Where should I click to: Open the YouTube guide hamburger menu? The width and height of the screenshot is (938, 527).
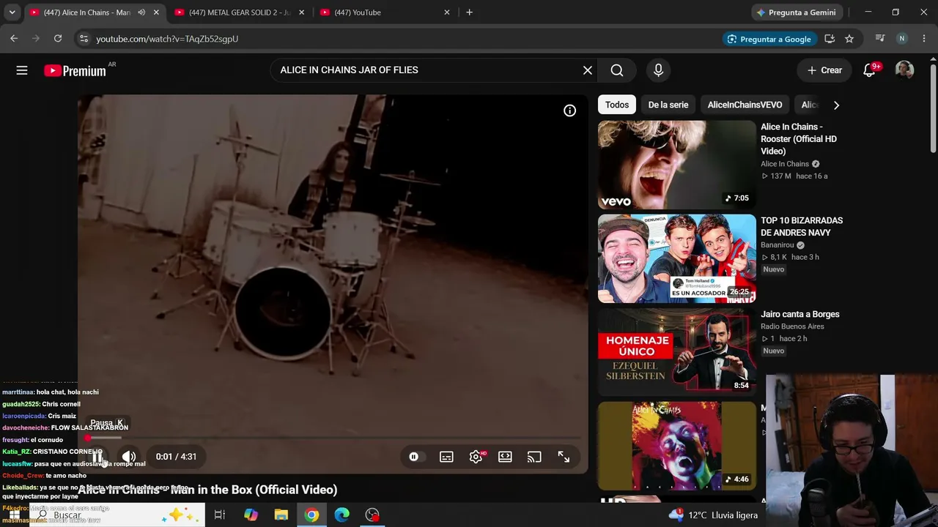(x=22, y=70)
